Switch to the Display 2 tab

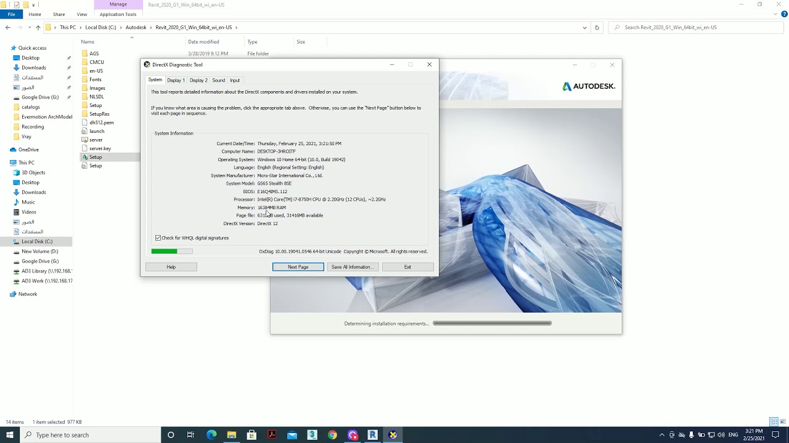(198, 80)
